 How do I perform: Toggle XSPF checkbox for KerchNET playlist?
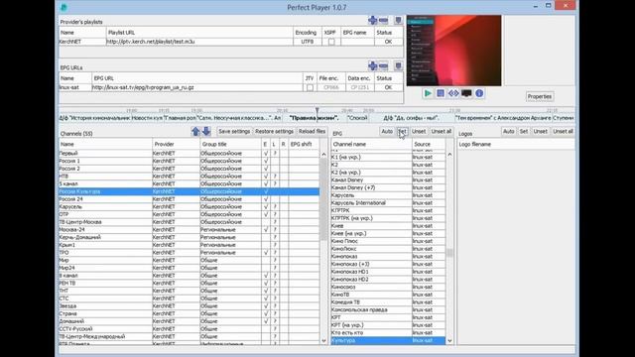pyautogui.click(x=331, y=42)
